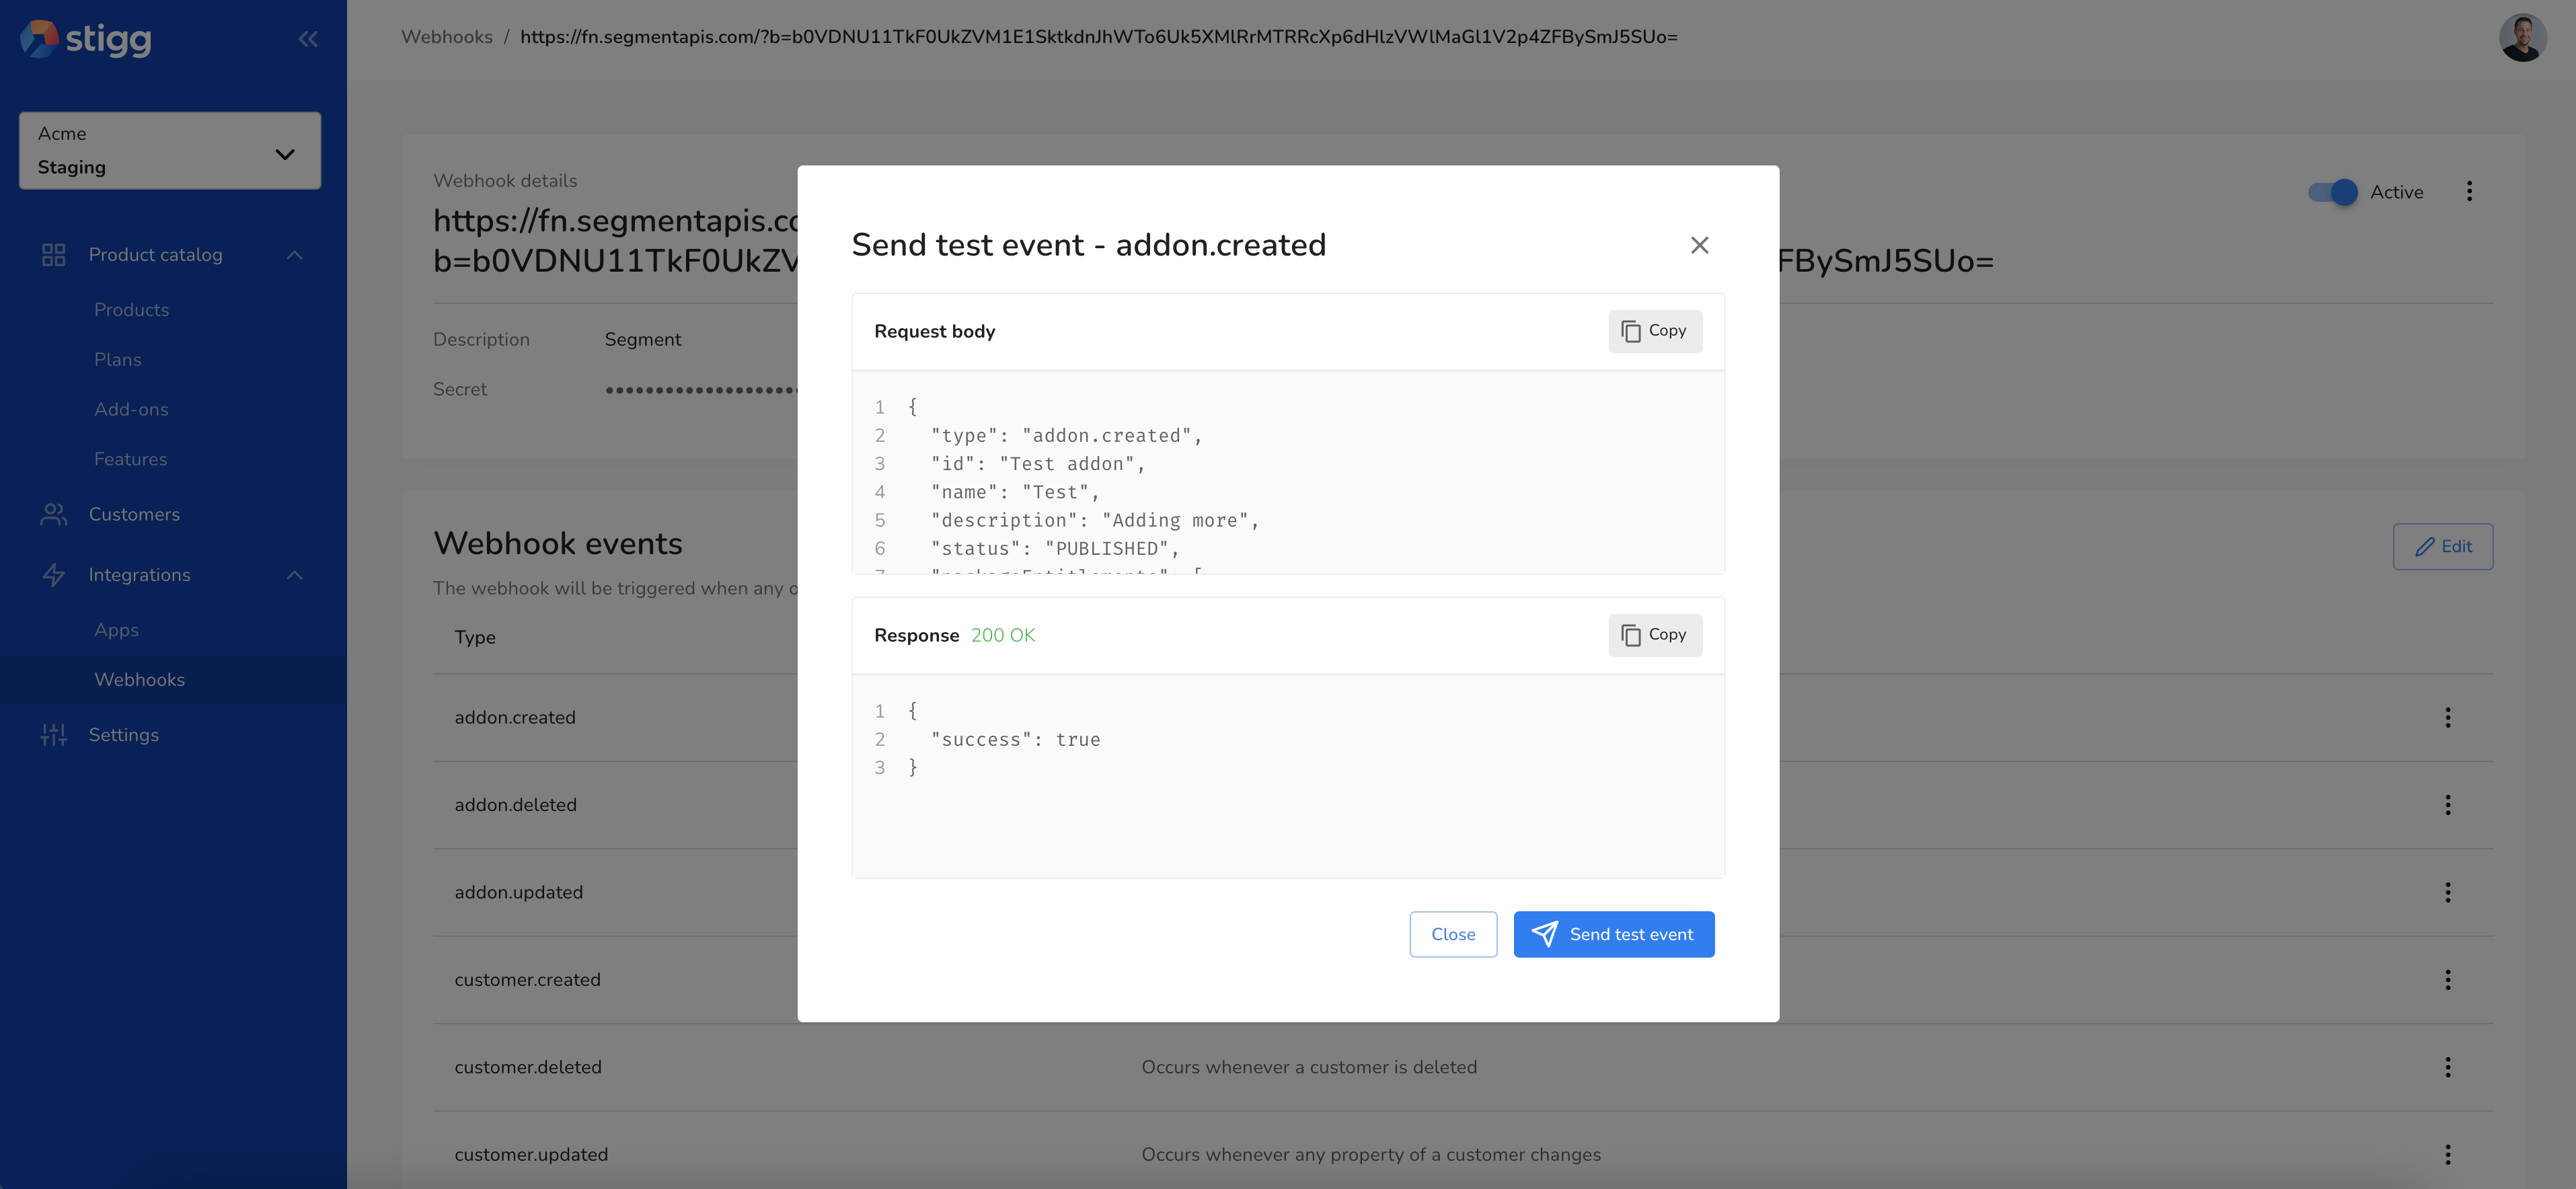The width and height of the screenshot is (2576, 1189).
Task: Close the Send test event dialog
Action: 1699,245
